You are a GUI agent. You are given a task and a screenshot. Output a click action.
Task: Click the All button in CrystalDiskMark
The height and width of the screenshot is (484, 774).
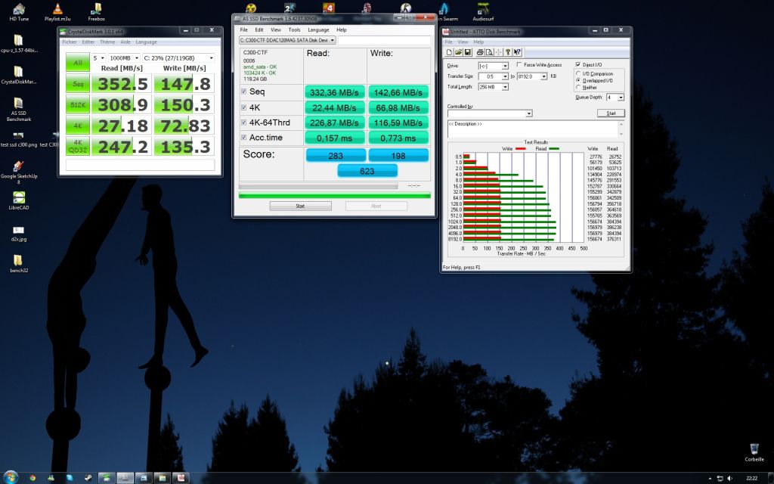pyautogui.click(x=78, y=63)
